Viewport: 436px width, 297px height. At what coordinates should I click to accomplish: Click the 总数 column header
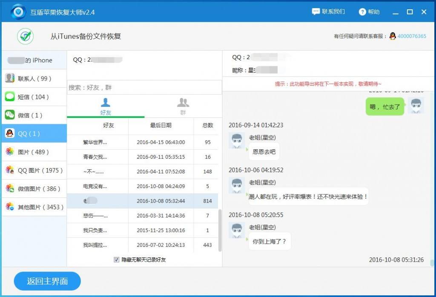pyautogui.click(x=207, y=125)
